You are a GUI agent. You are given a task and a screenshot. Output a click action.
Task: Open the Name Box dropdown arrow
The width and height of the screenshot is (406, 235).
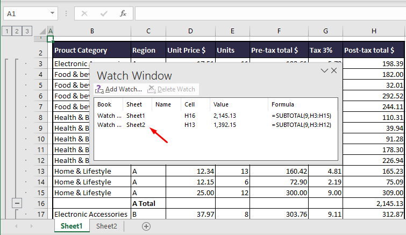[52, 13]
